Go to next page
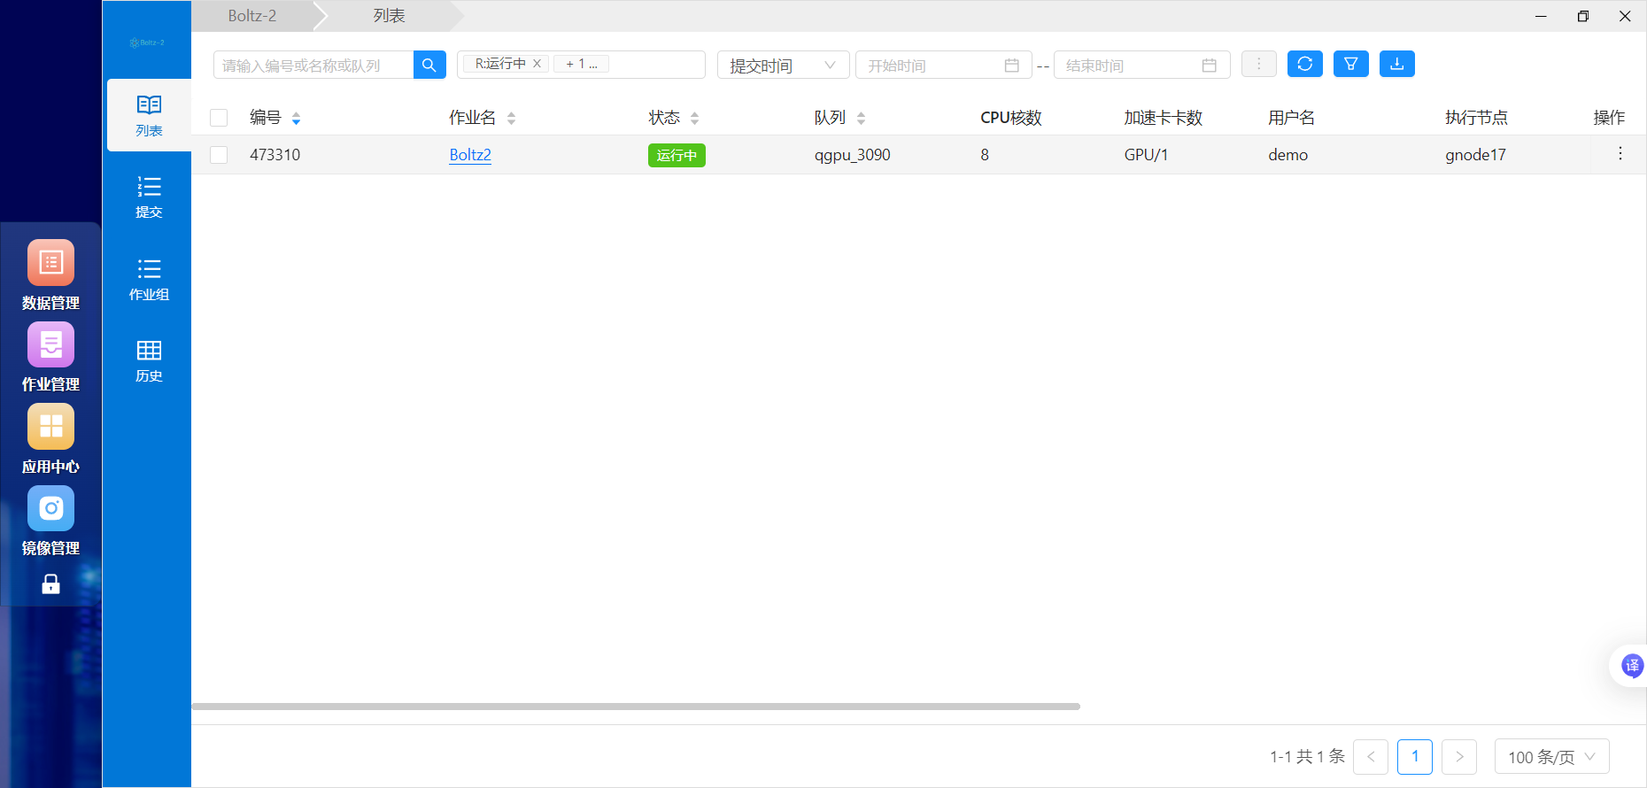1647x788 pixels. click(x=1459, y=757)
